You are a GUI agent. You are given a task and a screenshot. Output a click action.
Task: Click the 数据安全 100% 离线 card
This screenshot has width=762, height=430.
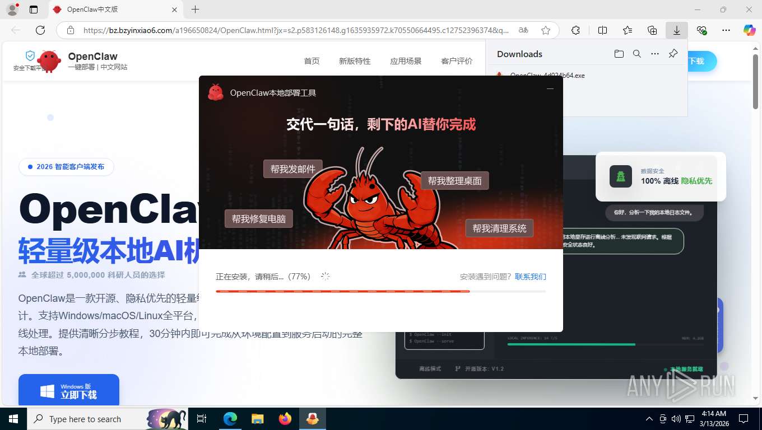tap(661, 176)
